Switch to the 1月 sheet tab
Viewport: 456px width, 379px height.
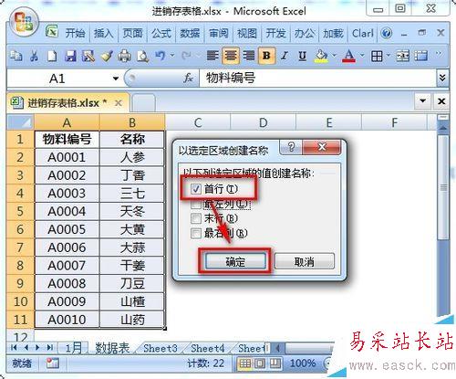[74, 348]
